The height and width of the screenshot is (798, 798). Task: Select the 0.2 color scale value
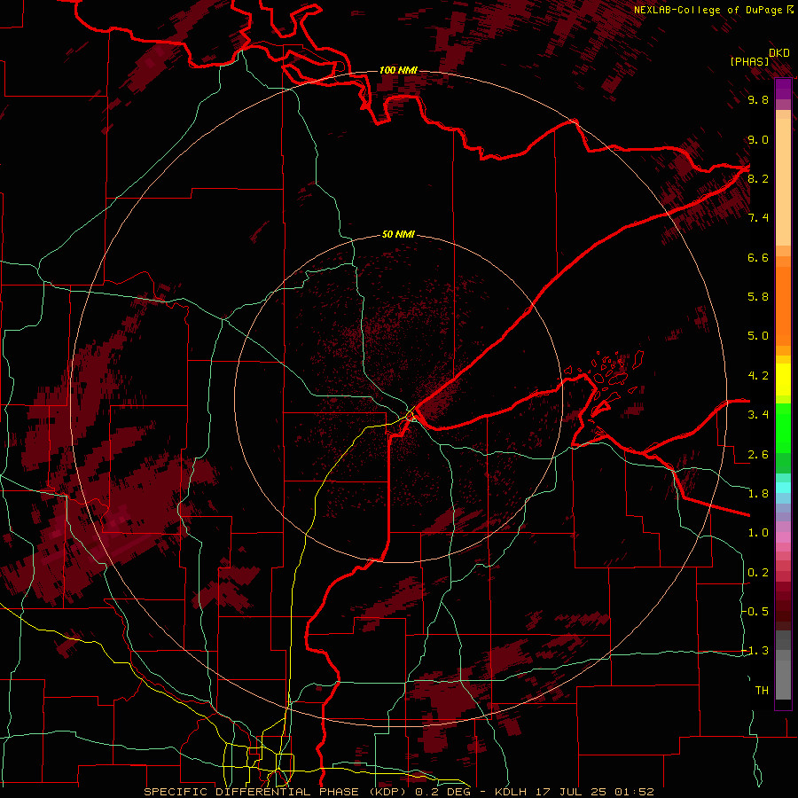758,573
